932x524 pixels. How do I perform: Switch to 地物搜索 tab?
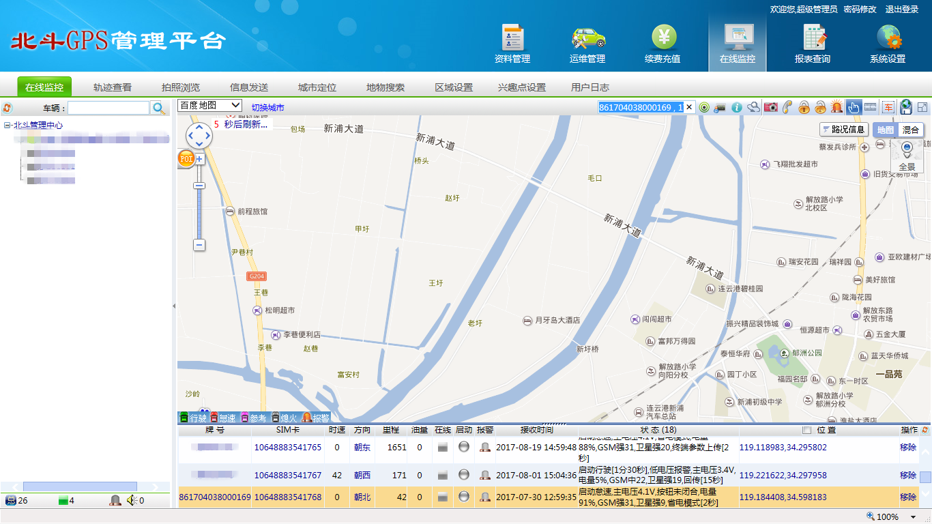385,87
